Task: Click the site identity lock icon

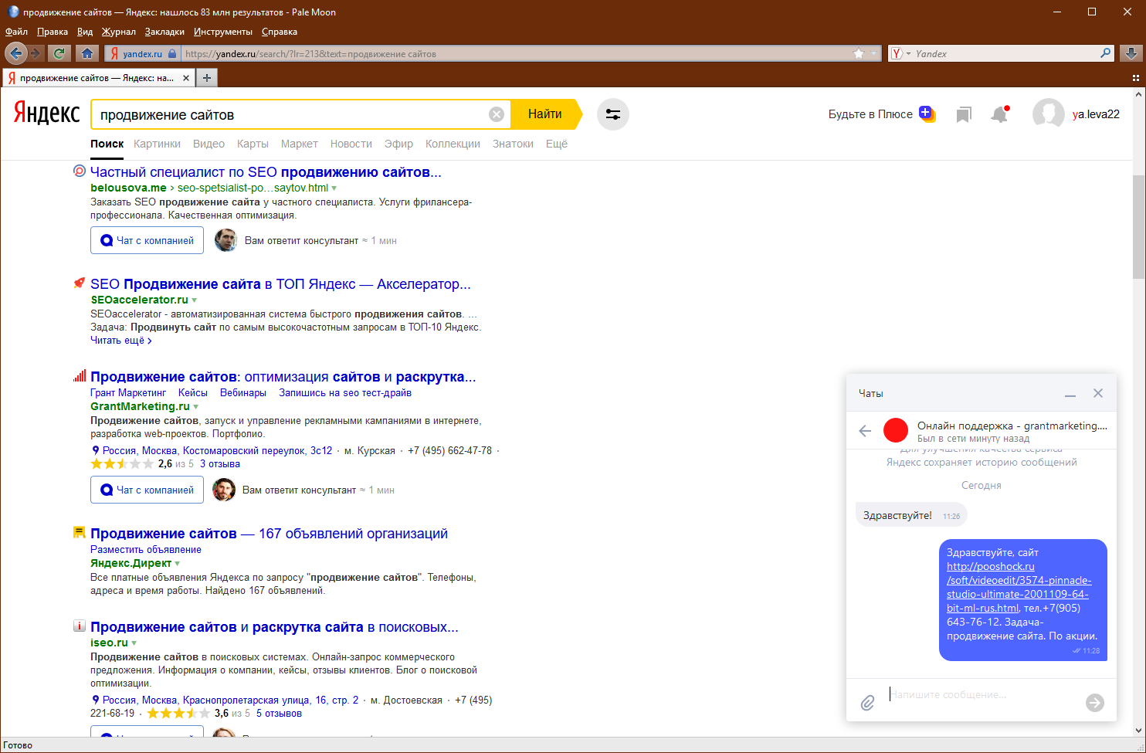Action: coord(172,53)
